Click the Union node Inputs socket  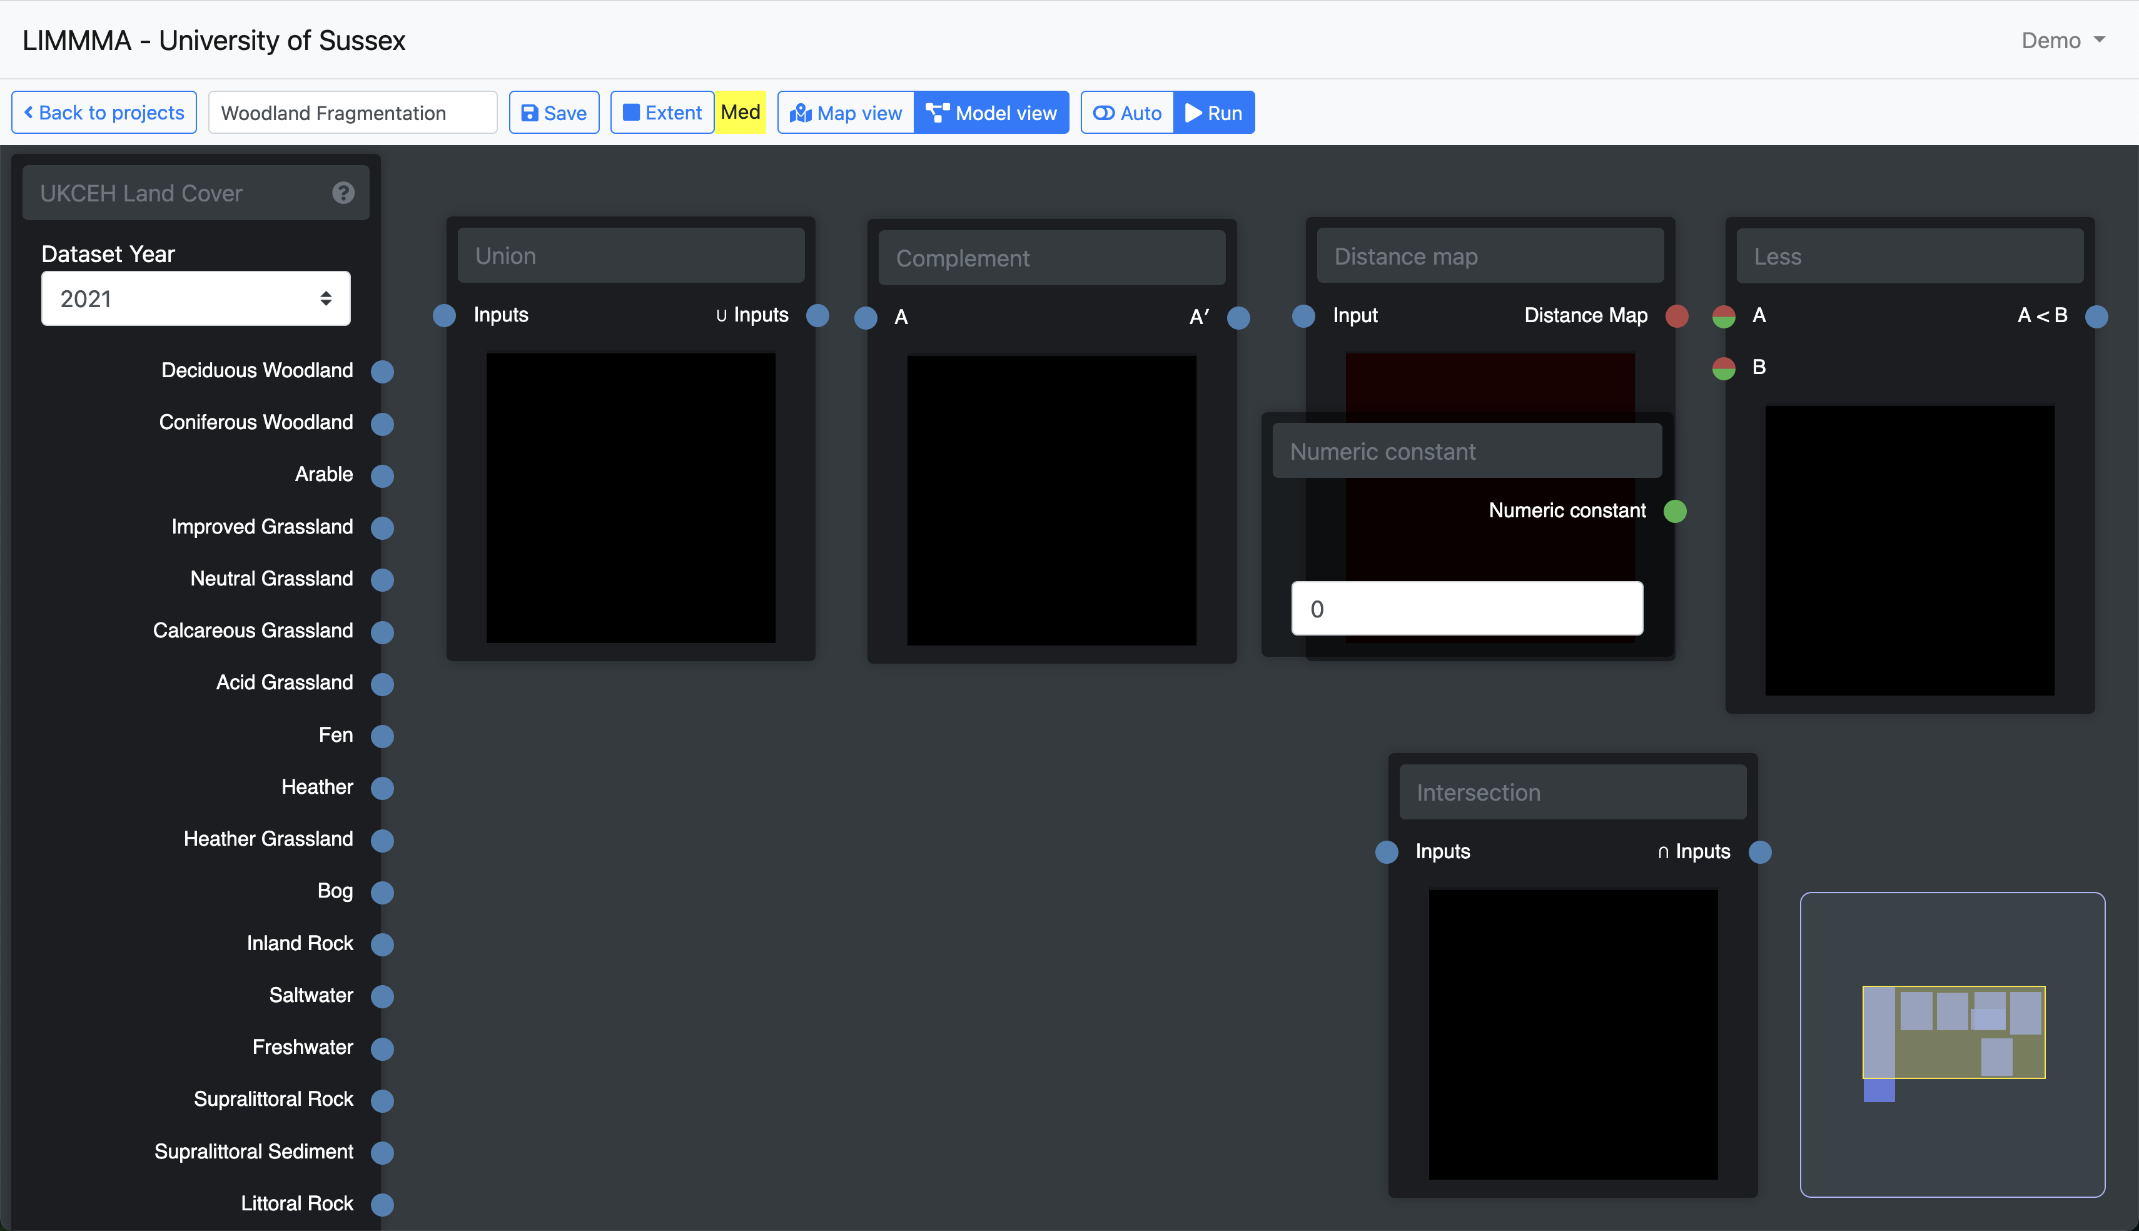(x=445, y=315)
